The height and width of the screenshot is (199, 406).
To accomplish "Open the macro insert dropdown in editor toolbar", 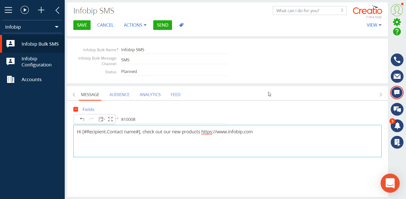I will [101, 119].
